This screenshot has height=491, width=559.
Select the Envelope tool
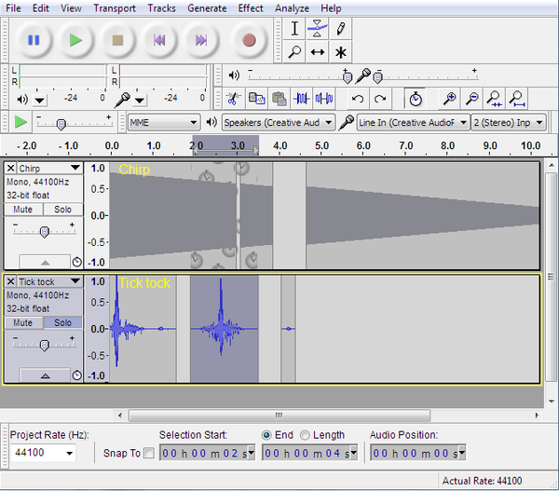pyautogui.click(x=318, y=28)
